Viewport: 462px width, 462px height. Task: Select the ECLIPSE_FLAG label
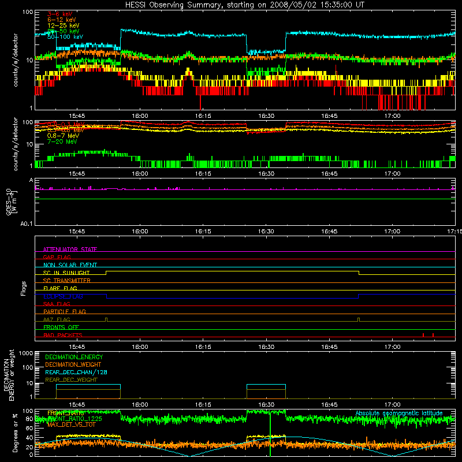pos(63,296)
